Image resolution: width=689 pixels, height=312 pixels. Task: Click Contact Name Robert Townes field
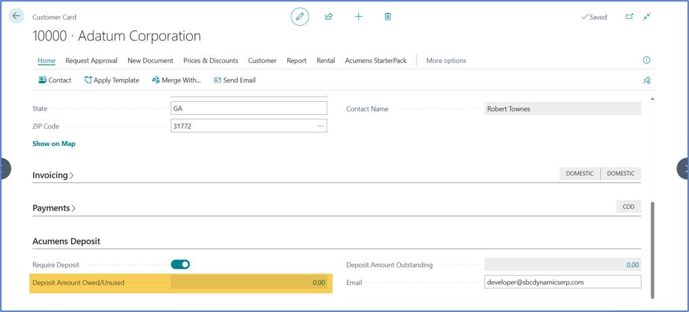tap(563, 109)
